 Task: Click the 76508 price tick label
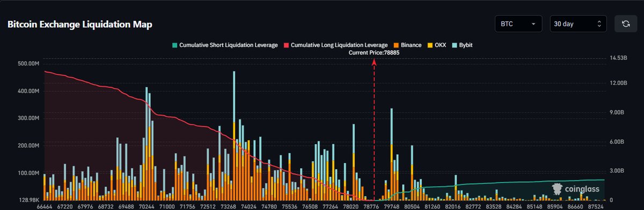click(310, 206)
